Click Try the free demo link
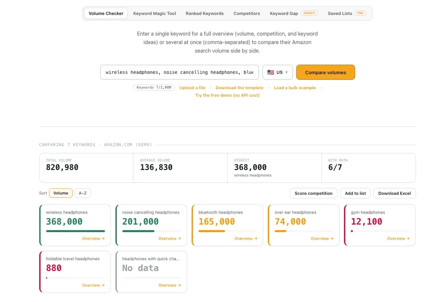 [x=227, y=95]
